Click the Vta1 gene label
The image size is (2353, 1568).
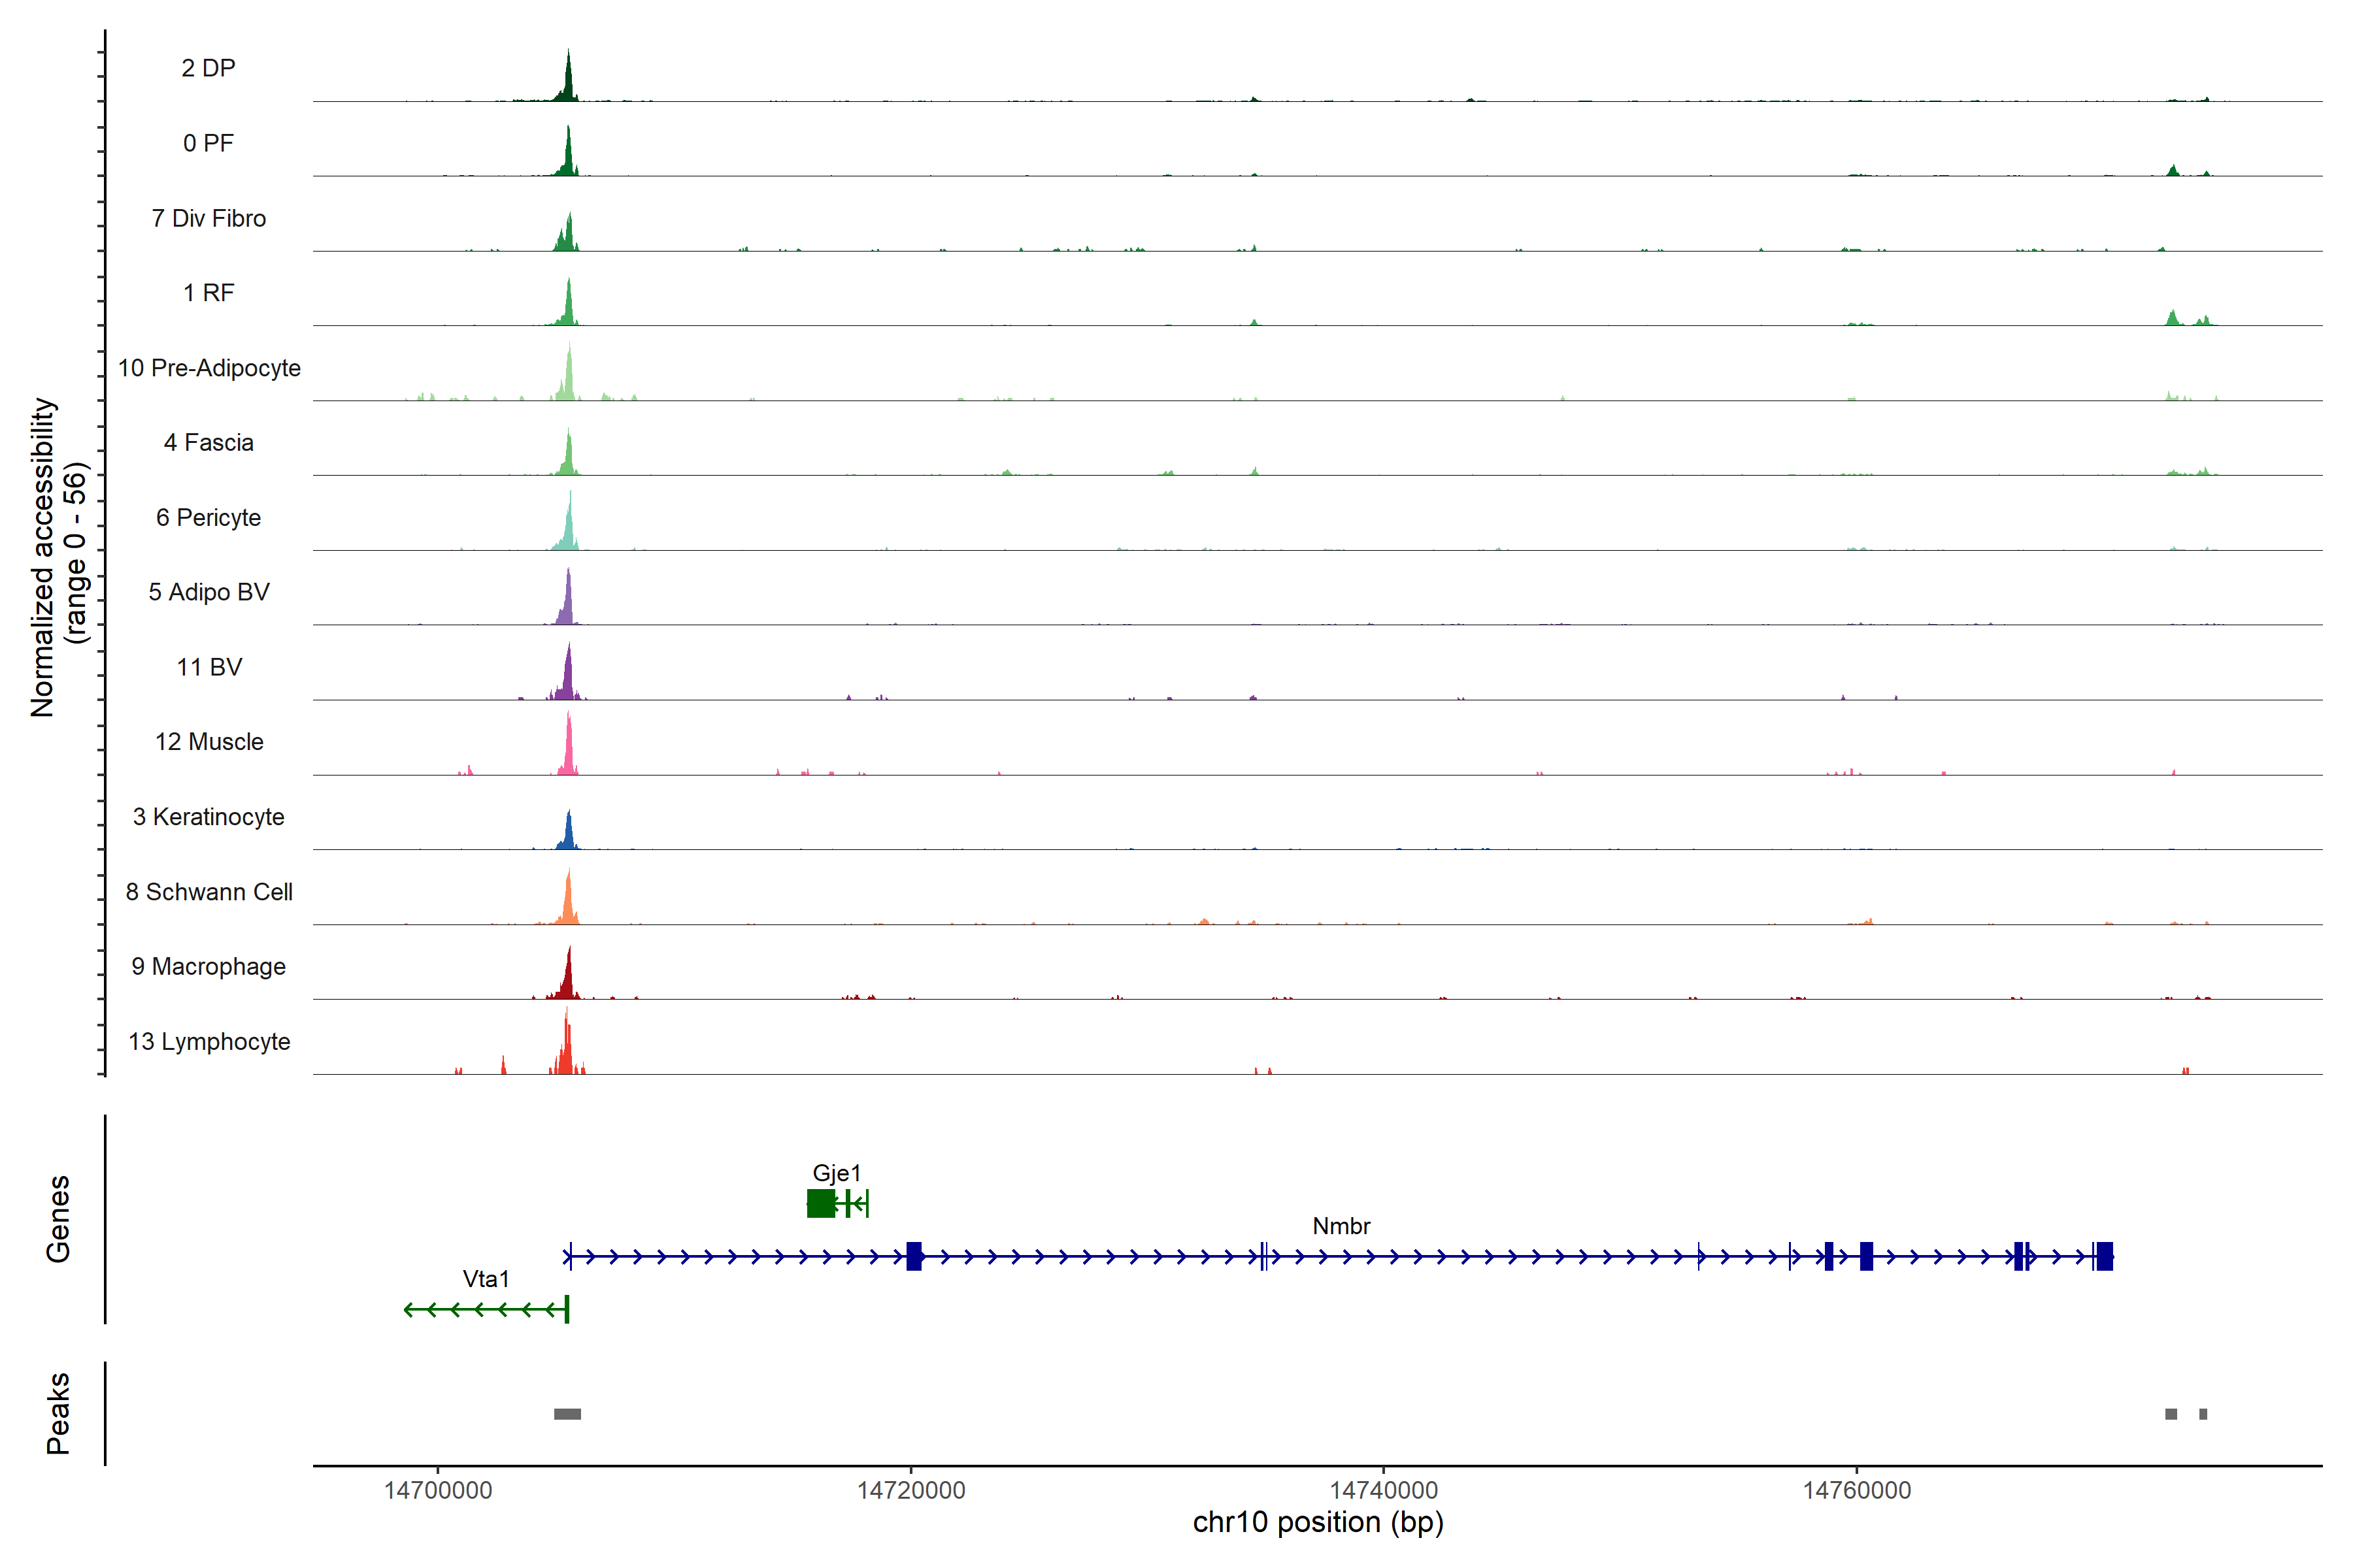(x=486, y=1279)
